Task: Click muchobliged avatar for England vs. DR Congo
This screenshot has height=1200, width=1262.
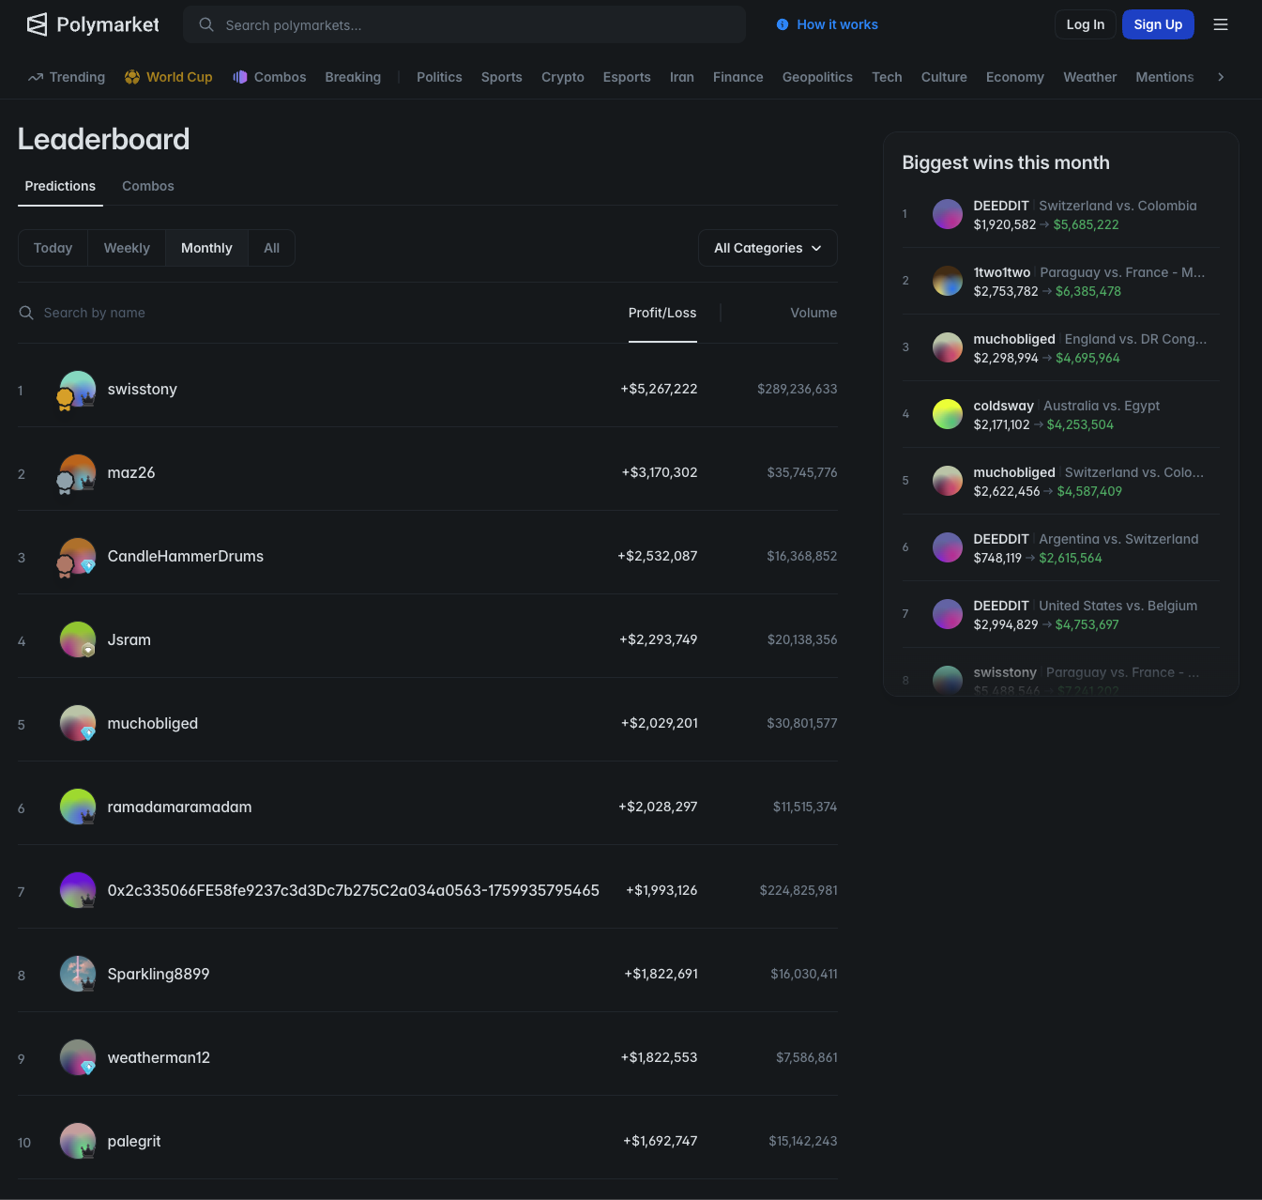Action: pos(948,347)
